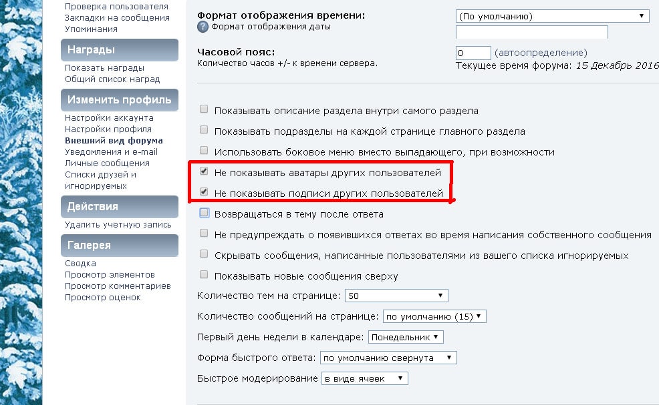Open Показать награды link
This screenshot has width=659, height=405.
coord(105,67)
